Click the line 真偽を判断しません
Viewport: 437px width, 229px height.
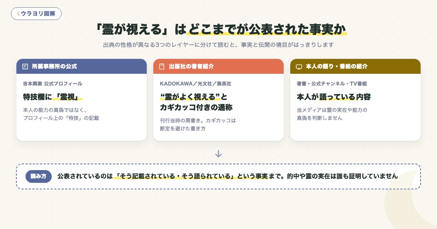(x=320, y=118)
